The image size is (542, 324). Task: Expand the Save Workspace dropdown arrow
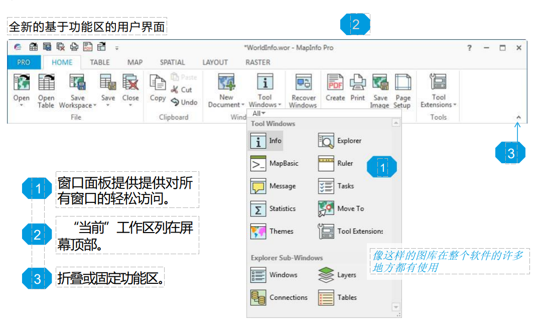pos(95,105)
